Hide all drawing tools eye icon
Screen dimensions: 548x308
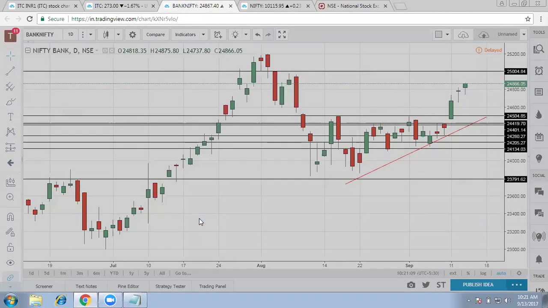tap(11, 263)
